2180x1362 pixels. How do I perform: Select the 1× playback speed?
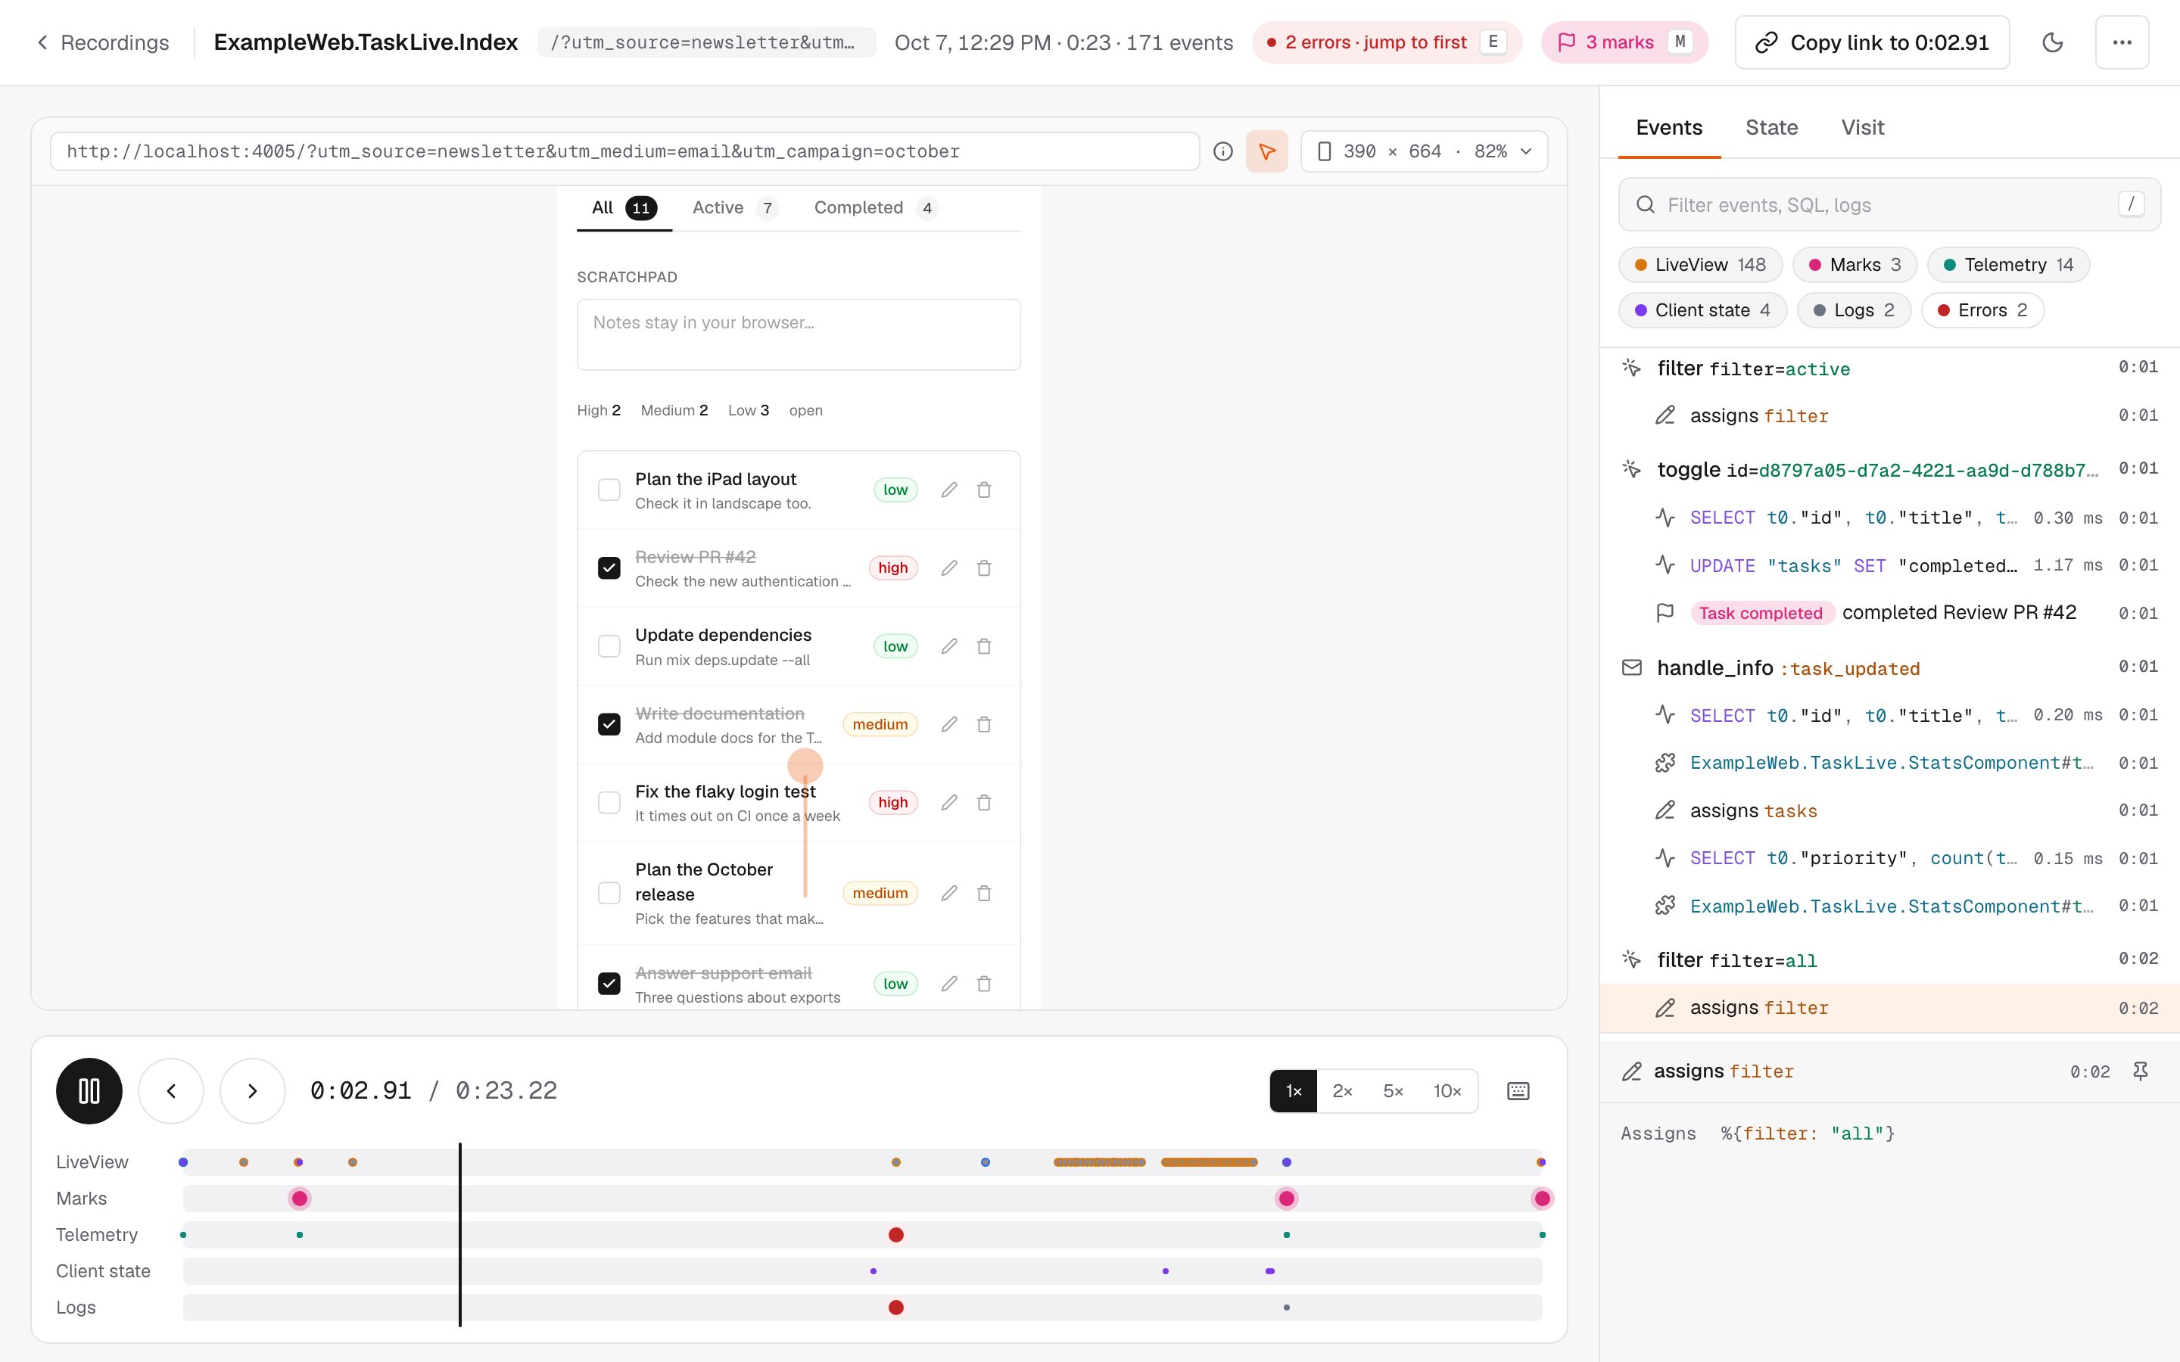(x=1294, y=1091)
